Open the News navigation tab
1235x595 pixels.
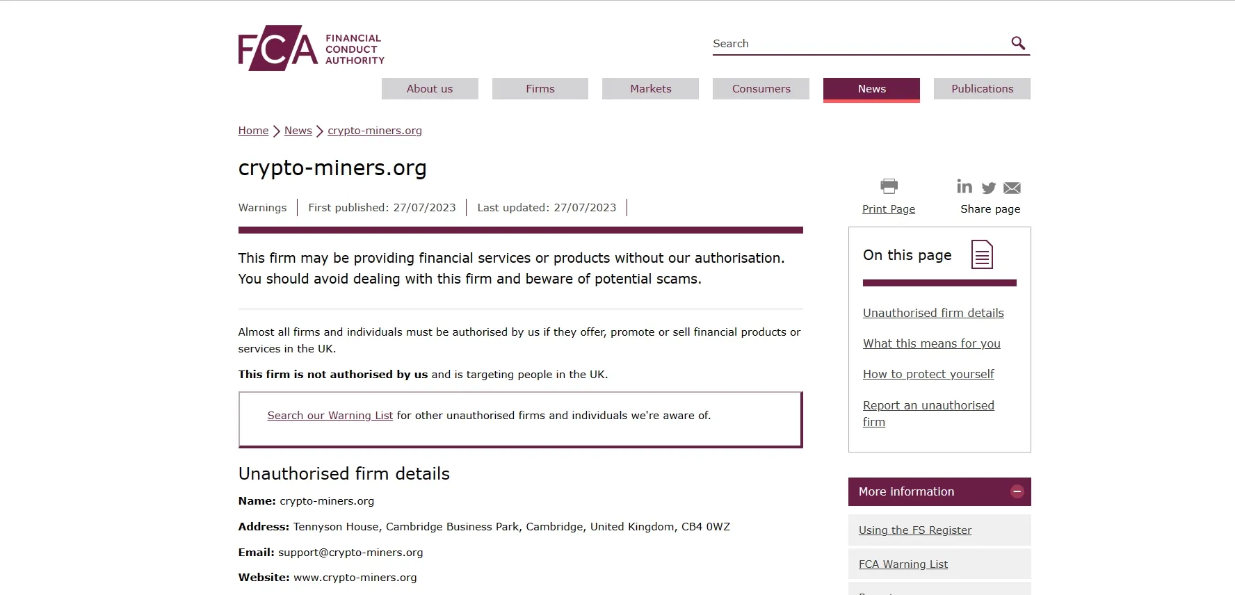click(871, 89)
